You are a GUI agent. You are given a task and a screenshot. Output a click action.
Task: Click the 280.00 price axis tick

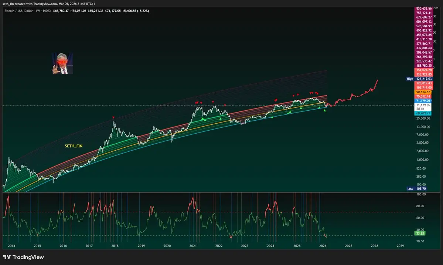click(421, 177)
